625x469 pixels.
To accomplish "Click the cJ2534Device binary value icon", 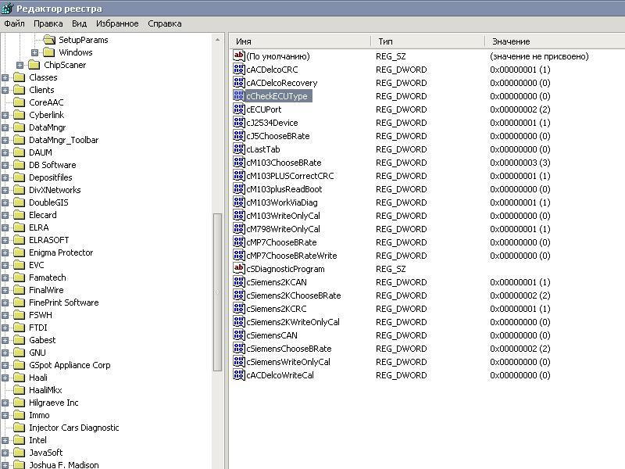I will pos(239,123).
